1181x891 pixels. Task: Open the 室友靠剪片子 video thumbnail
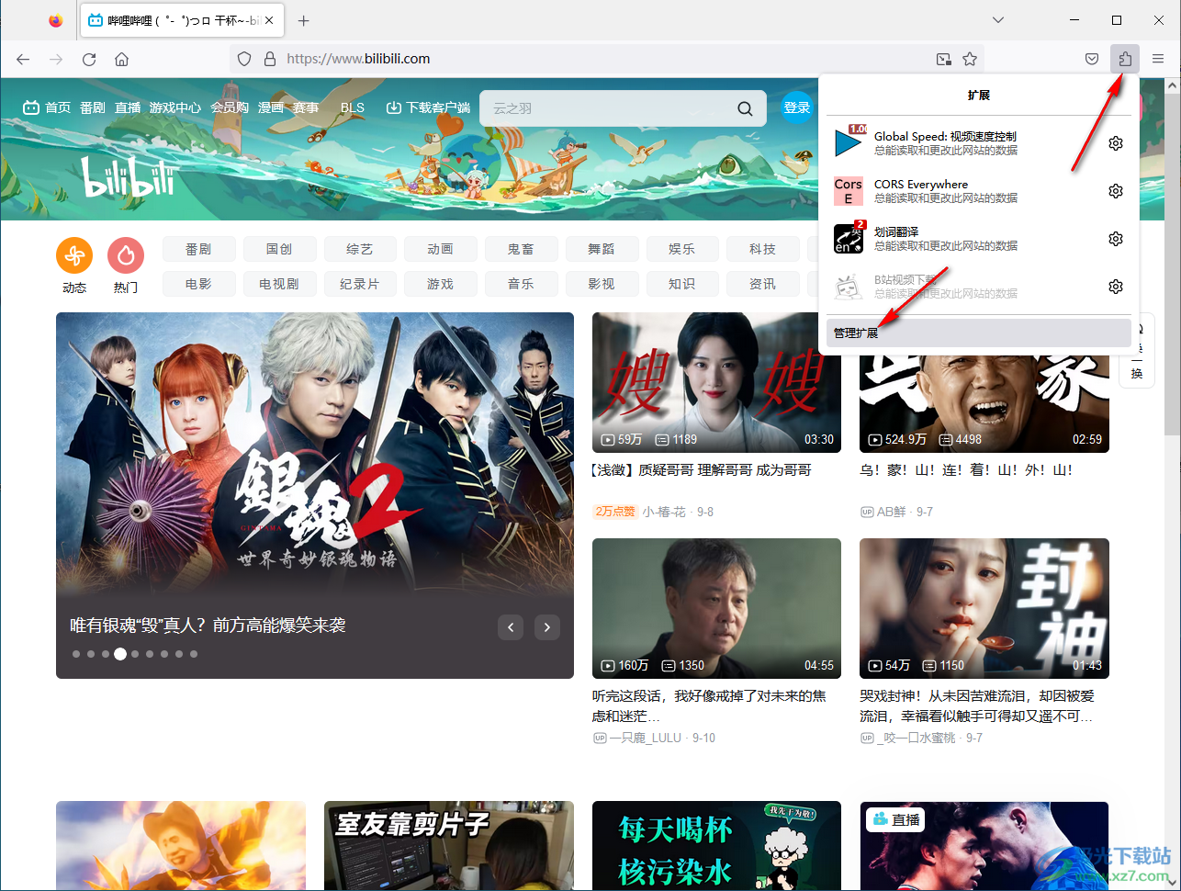click(x=449, y=845)
